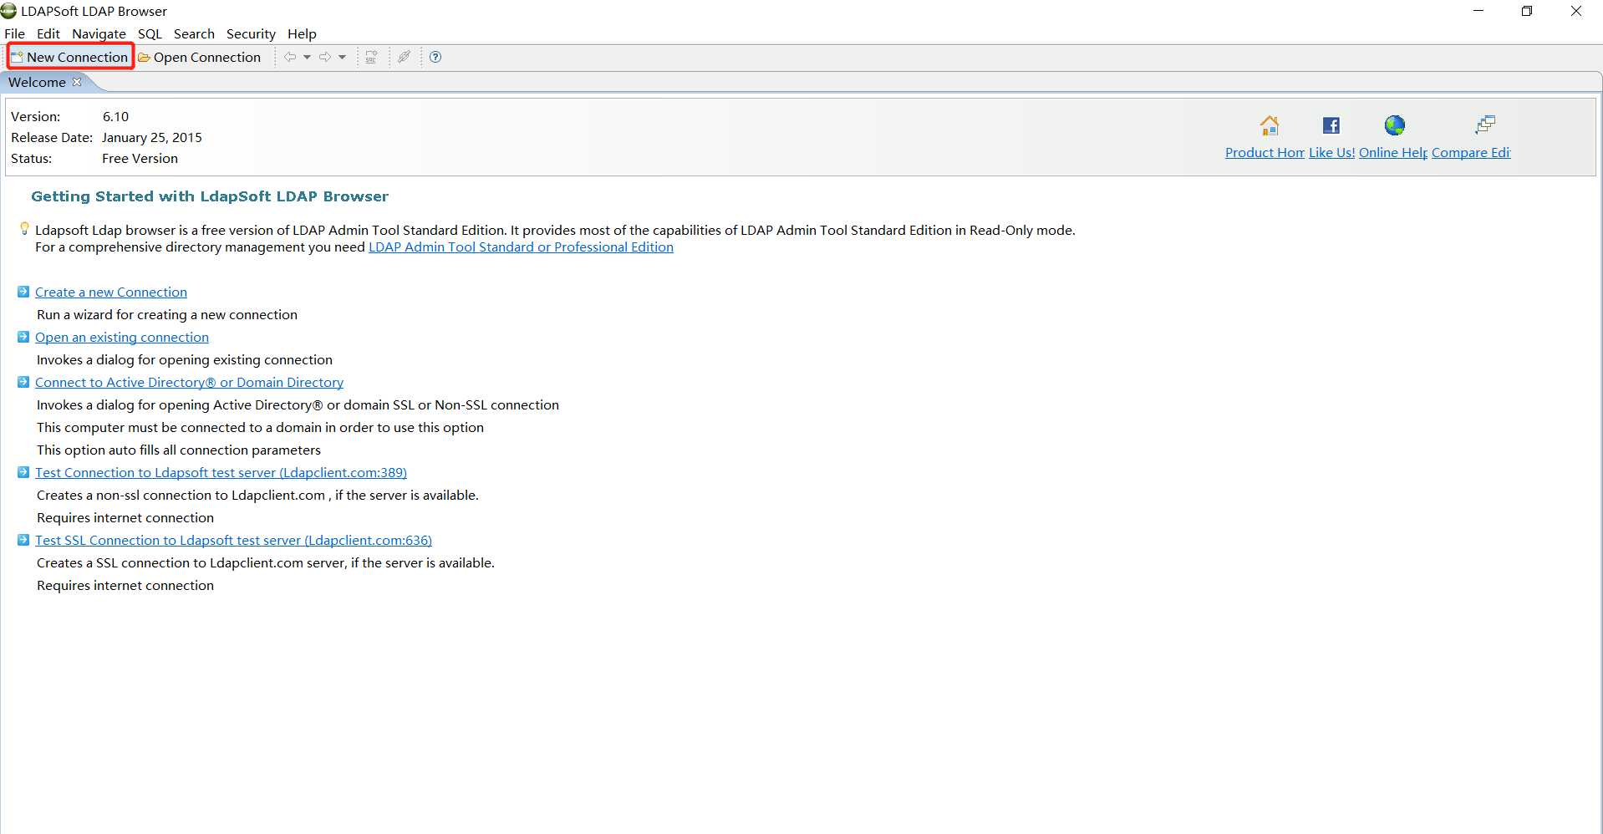
Task: Click Connect to Active Directory or Domain Directory link
Action: [x=189, y=382]
